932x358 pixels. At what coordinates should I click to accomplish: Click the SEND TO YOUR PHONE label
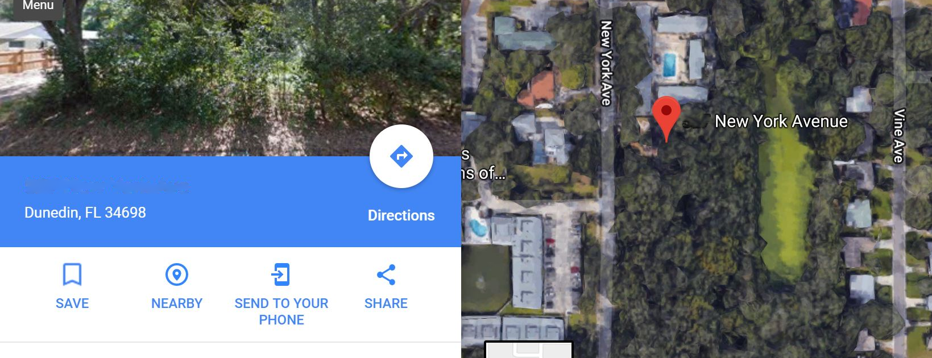tap(281, 311)
